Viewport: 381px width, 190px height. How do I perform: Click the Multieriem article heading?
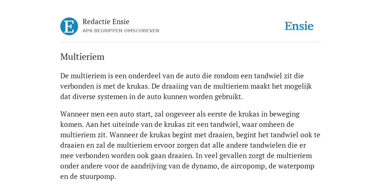tap(82, 57)
